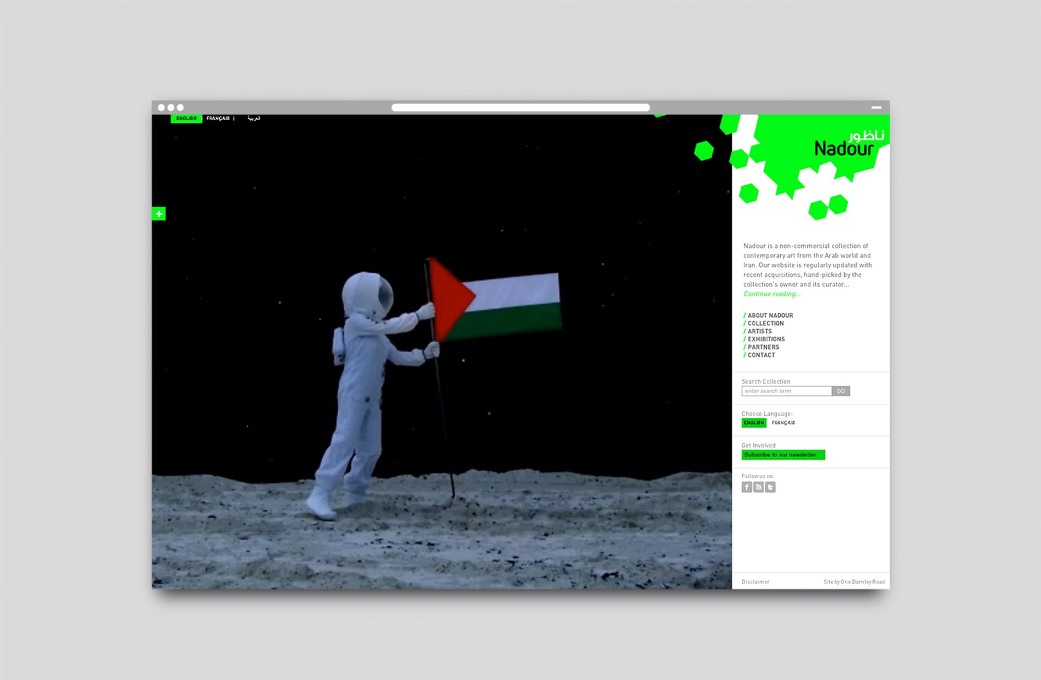Viewport: 1041px width, 680px height.
Task: Open the Partners menu link
Action: pos(763,347)
